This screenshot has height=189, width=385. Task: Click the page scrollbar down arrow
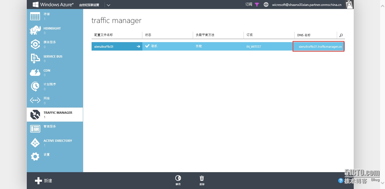pos(382,183)
